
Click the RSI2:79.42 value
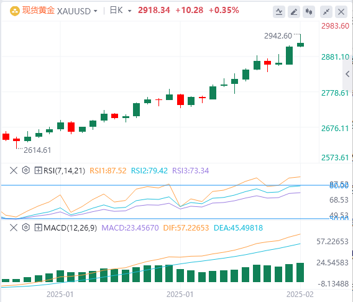click(x=150, y=171)
